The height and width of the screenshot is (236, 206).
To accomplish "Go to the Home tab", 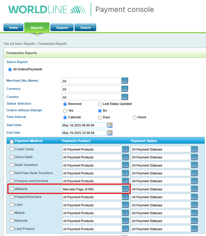I will tap(13, 28).
